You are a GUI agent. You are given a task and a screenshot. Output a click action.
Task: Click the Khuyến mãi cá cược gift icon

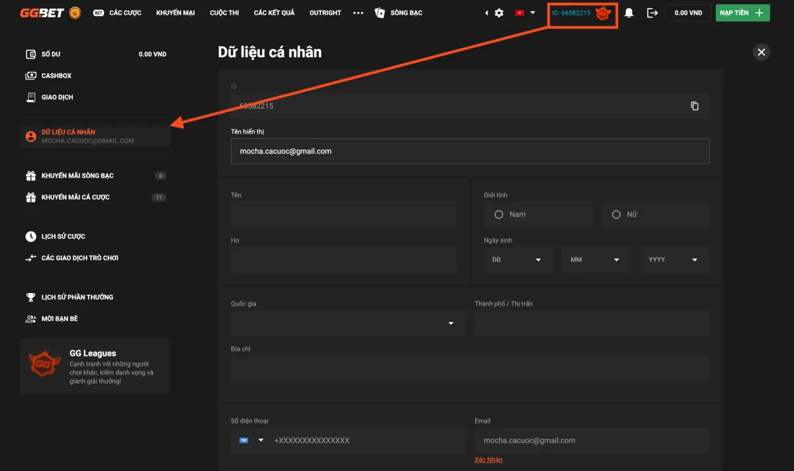tap(30, 197)
